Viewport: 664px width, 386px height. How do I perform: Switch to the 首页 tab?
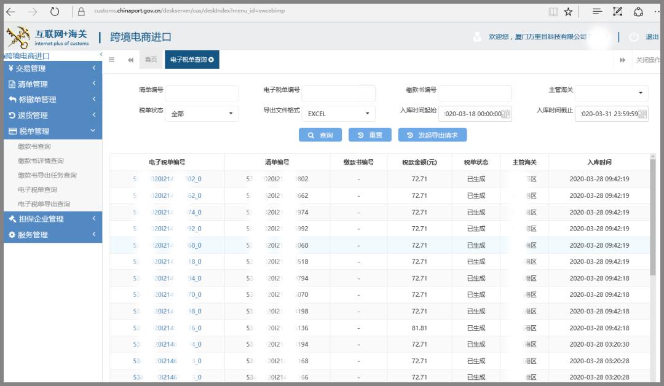tap(150, 60)
